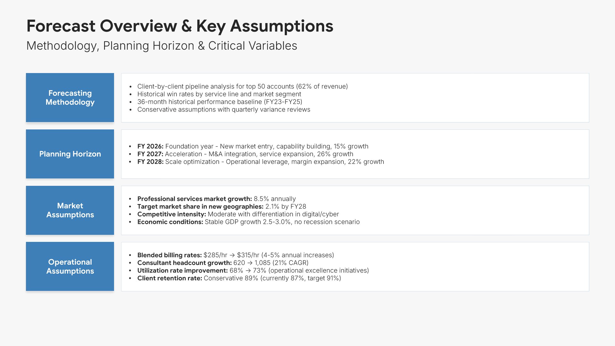615x346 pixels.
Task: Click the competitive intensity bullet
Action: point(238,214)
